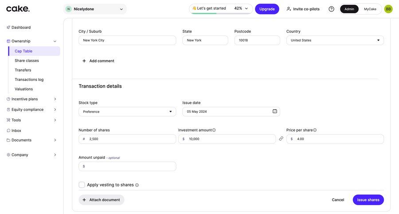Switch to MyCake view
399x214 pixels.
370,9
